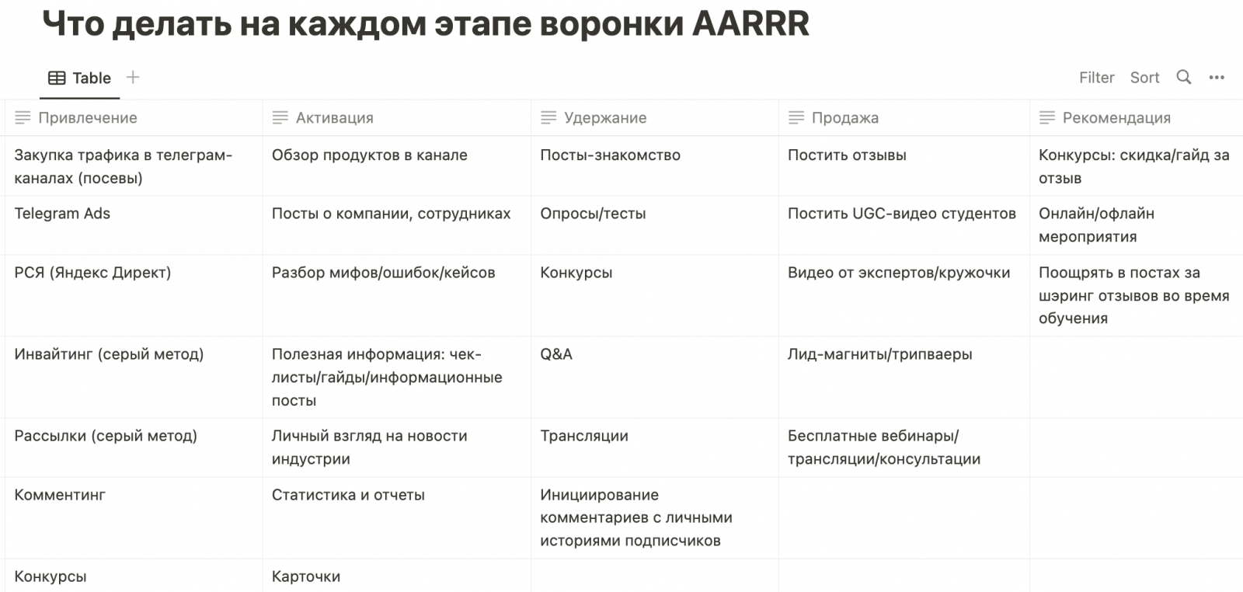
Task: Select the 'Рассылки (серый метод)' cell
Action: [134, 447]
